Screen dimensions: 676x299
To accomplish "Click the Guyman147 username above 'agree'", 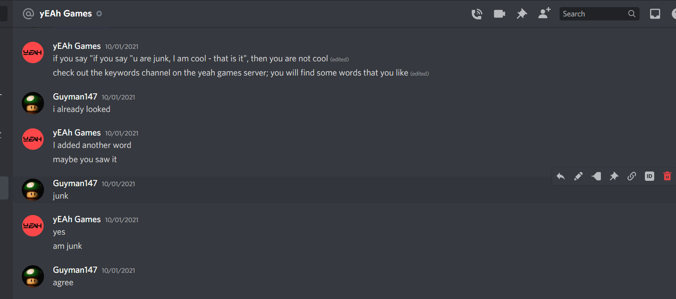I will click(x=75, y=270).
